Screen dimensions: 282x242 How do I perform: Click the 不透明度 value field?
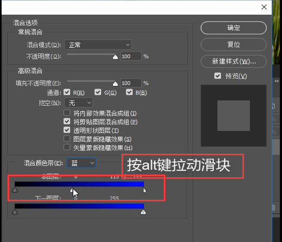click(x=131, y=56)
